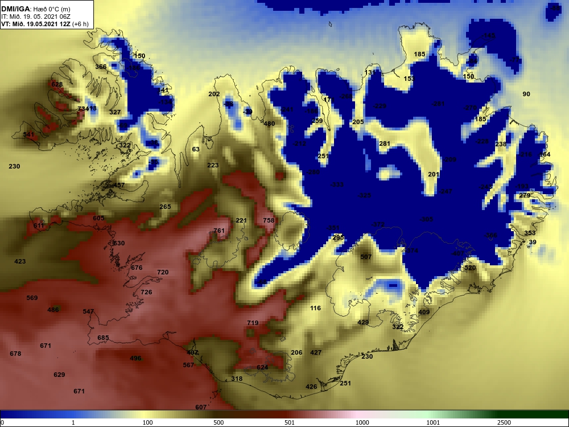Click the map value '607'
Screen dimensions: 569x427
point(201,408)
